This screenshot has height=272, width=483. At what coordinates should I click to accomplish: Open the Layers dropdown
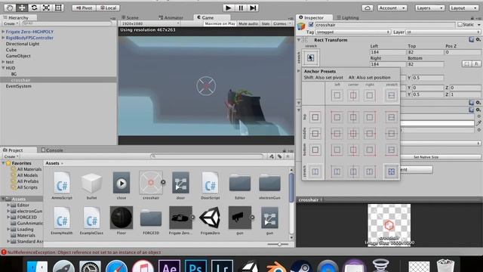pyautogui.click(x=429, y=8)
